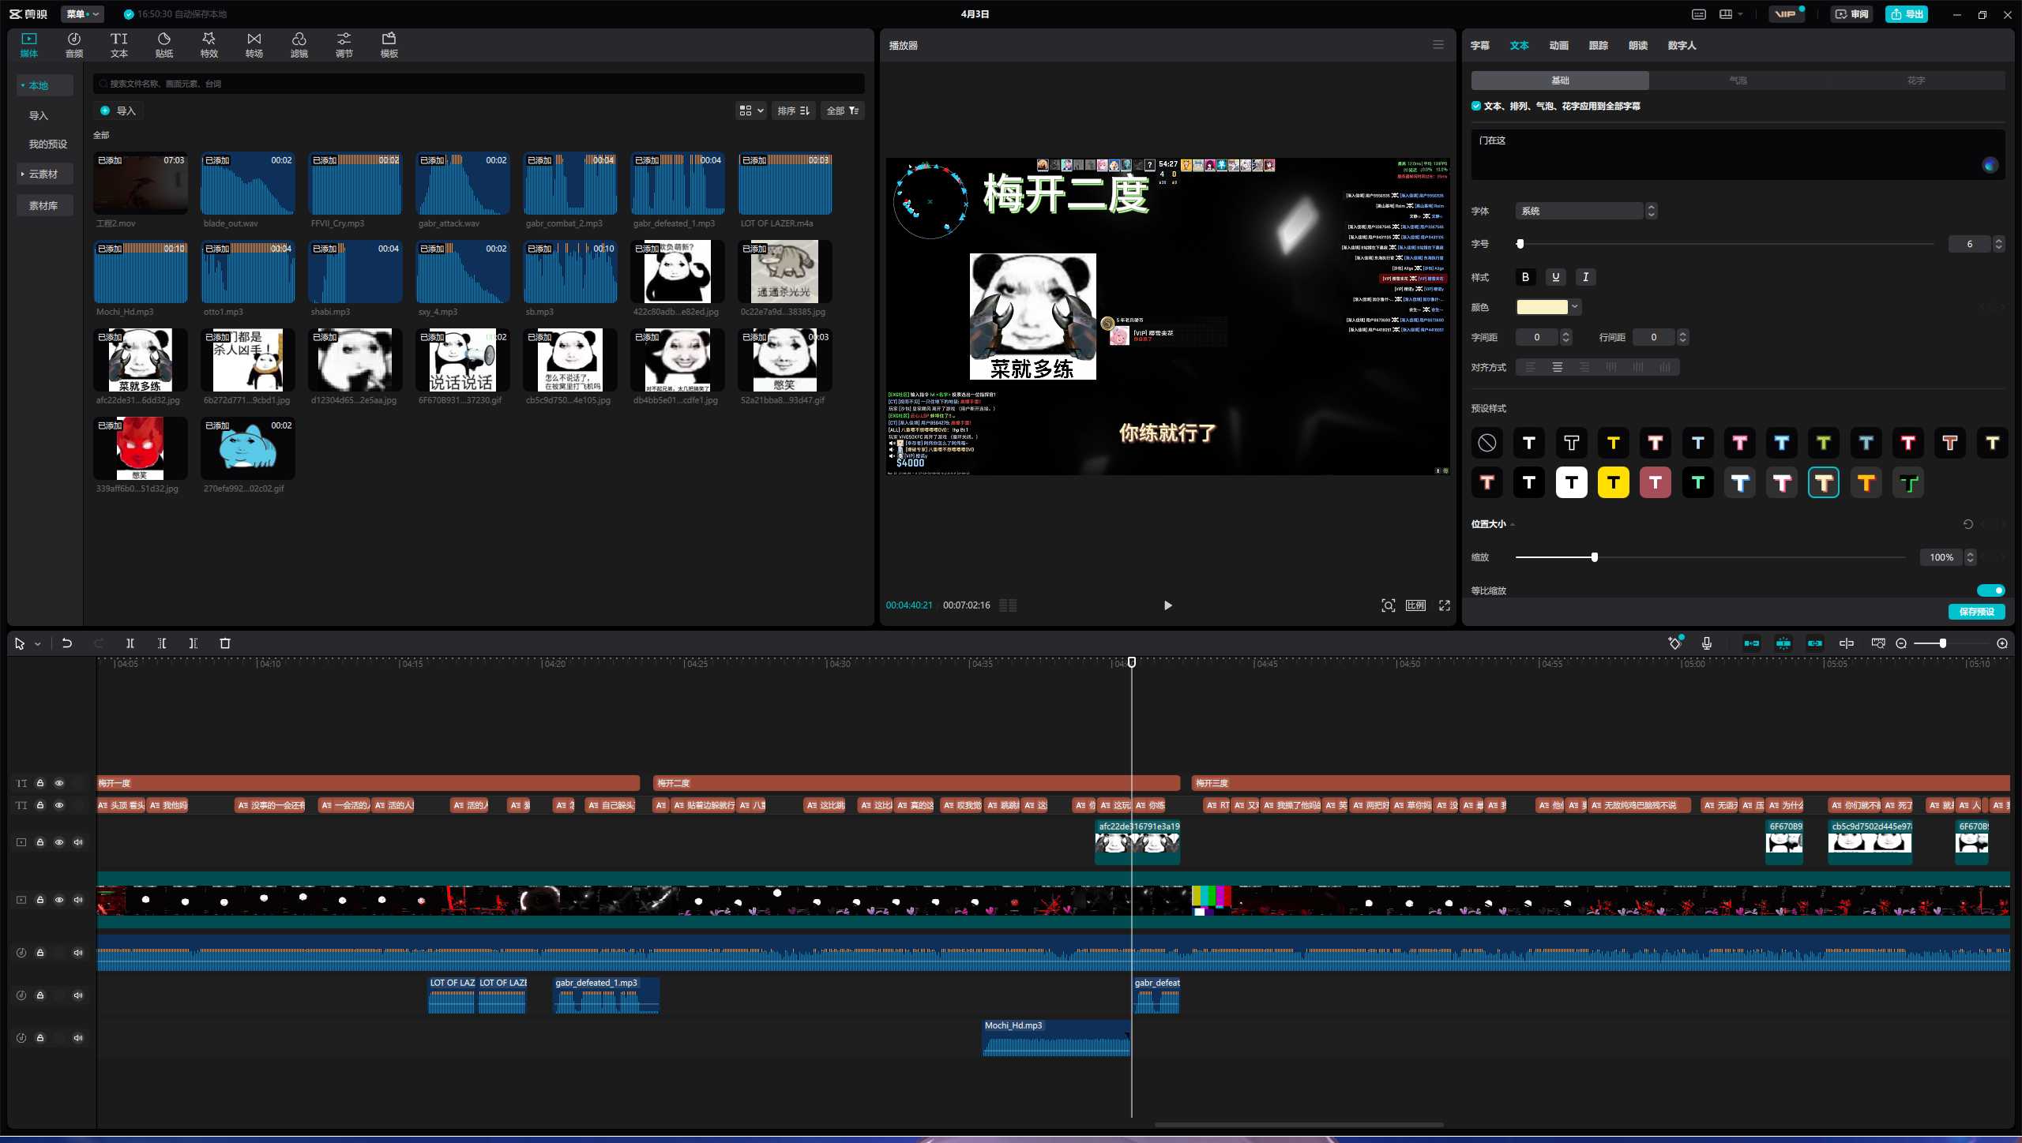
Task: Click the 导出 export button
Action: [x=1906, y=14]
